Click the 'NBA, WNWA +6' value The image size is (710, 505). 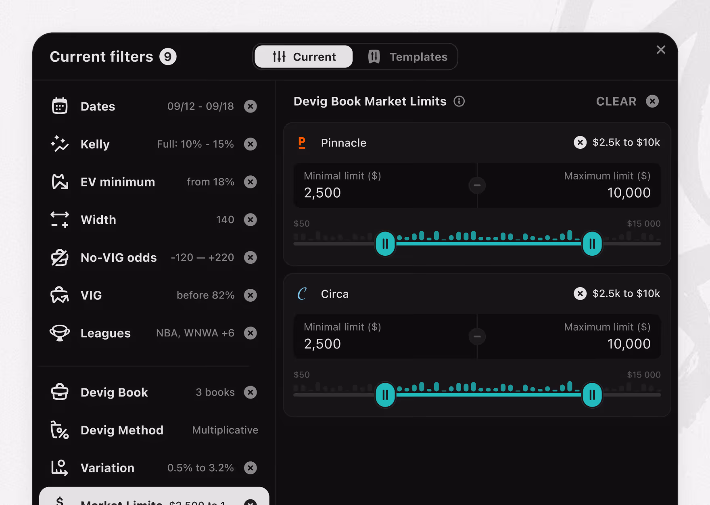click(x=195, y=333)
